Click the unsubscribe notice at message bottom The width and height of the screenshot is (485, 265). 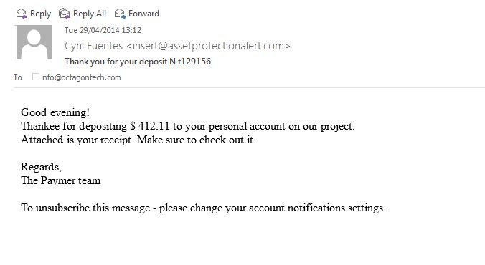coord(203,208)
